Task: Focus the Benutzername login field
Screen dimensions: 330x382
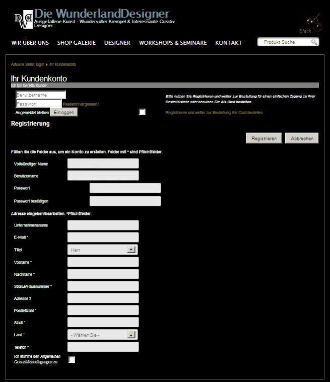Action: [x=40, y=95]
